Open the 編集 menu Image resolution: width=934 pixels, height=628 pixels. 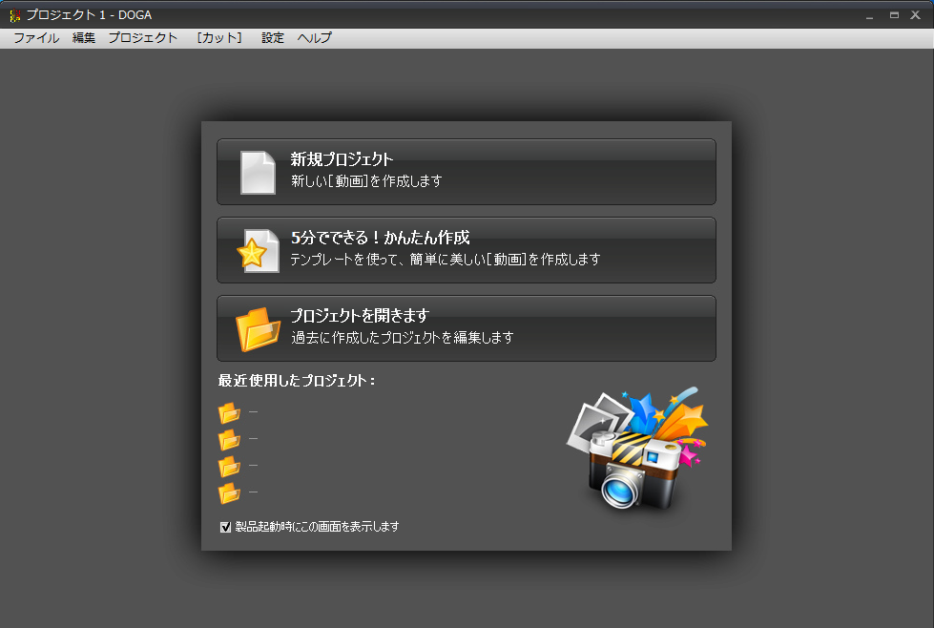(x=84, y=38)
